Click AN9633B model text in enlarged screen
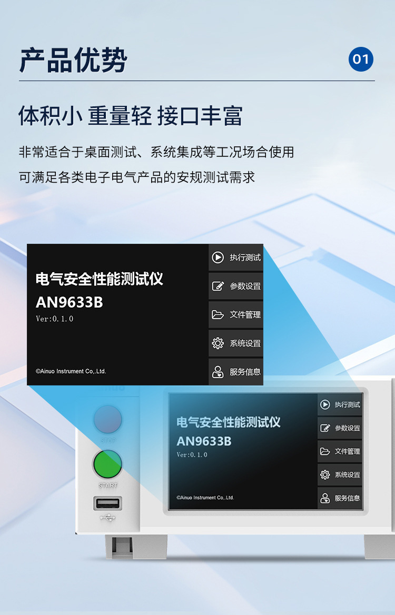 click(x=70, y=302)
